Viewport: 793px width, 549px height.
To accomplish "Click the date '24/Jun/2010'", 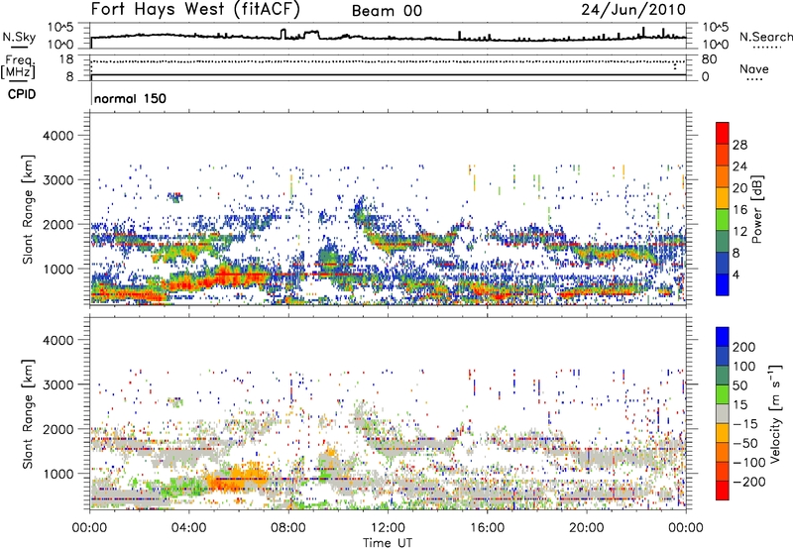I will (633, 10).
